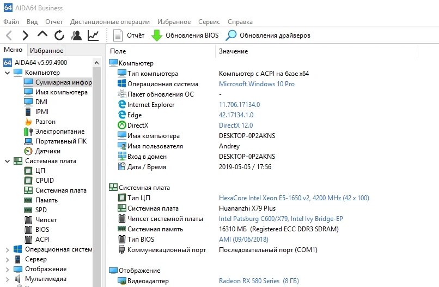This screenshot has width=439, height=287.
Task: Click the DirectX Xbox icon in list
Action: coord(122,125)
